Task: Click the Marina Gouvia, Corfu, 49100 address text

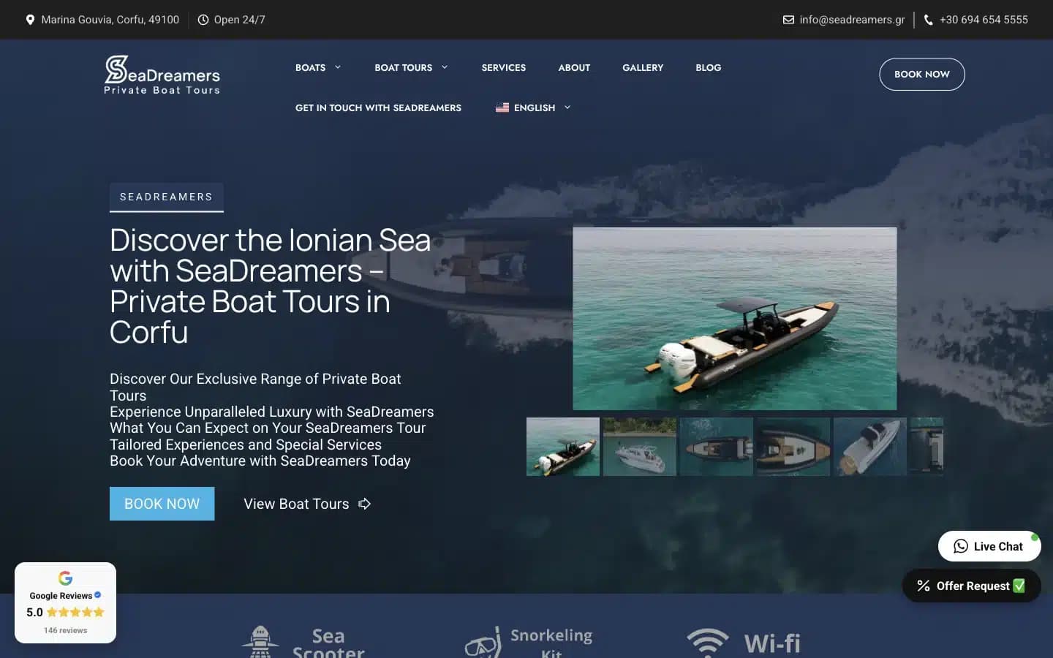Action: pyautogui.click(x=110, y=20)
